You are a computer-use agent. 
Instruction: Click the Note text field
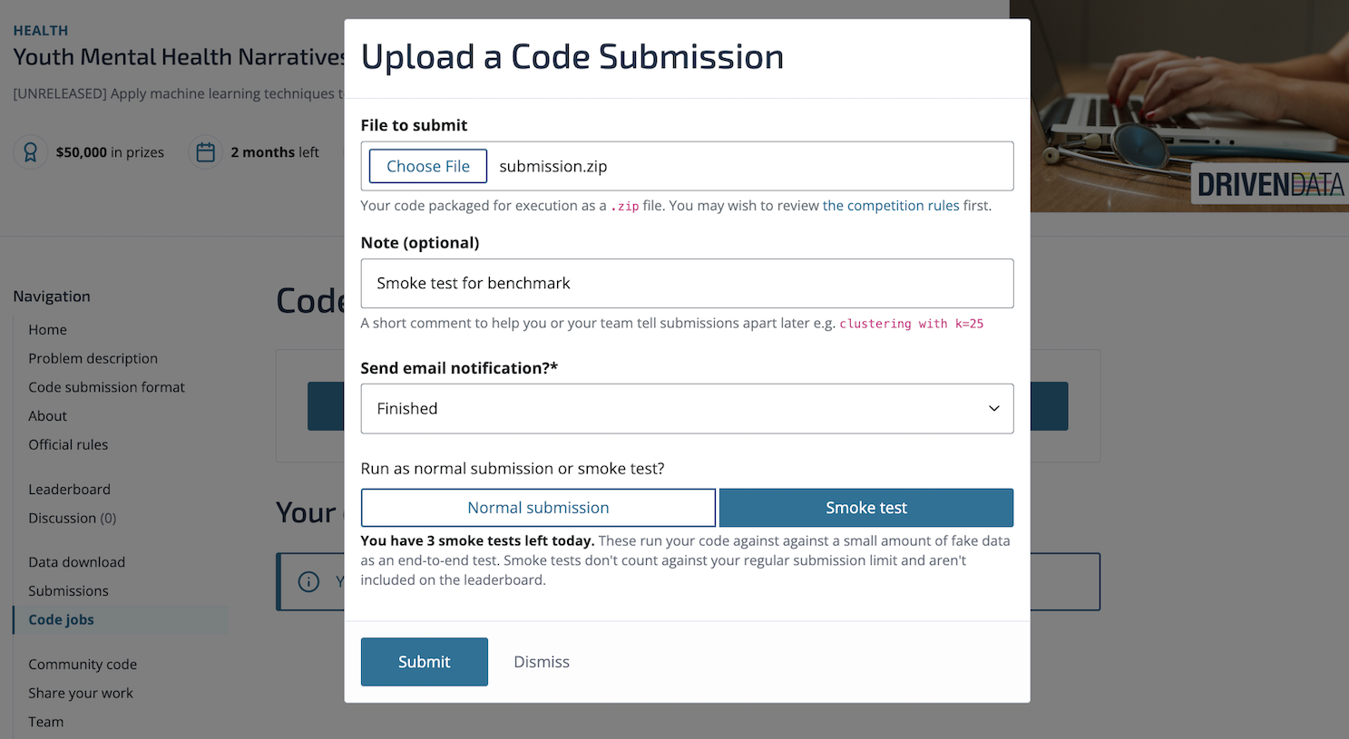click(x=687, y=284)
